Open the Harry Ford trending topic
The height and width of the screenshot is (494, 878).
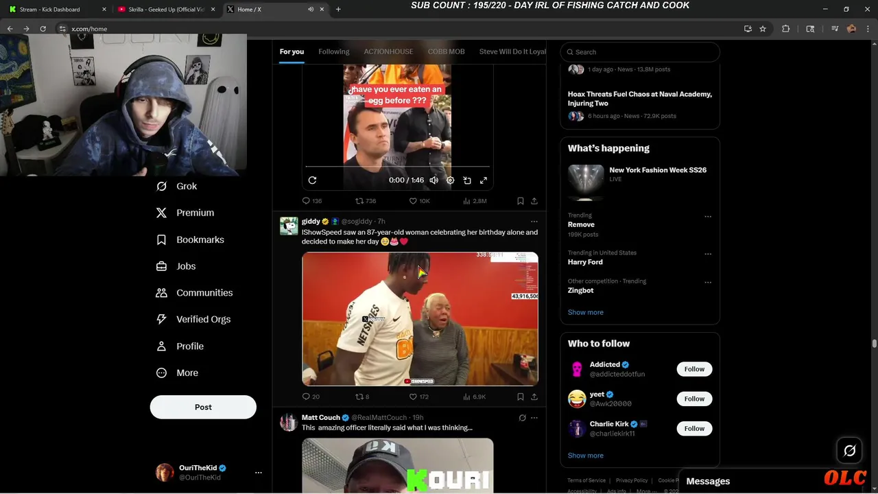(585, 262)
